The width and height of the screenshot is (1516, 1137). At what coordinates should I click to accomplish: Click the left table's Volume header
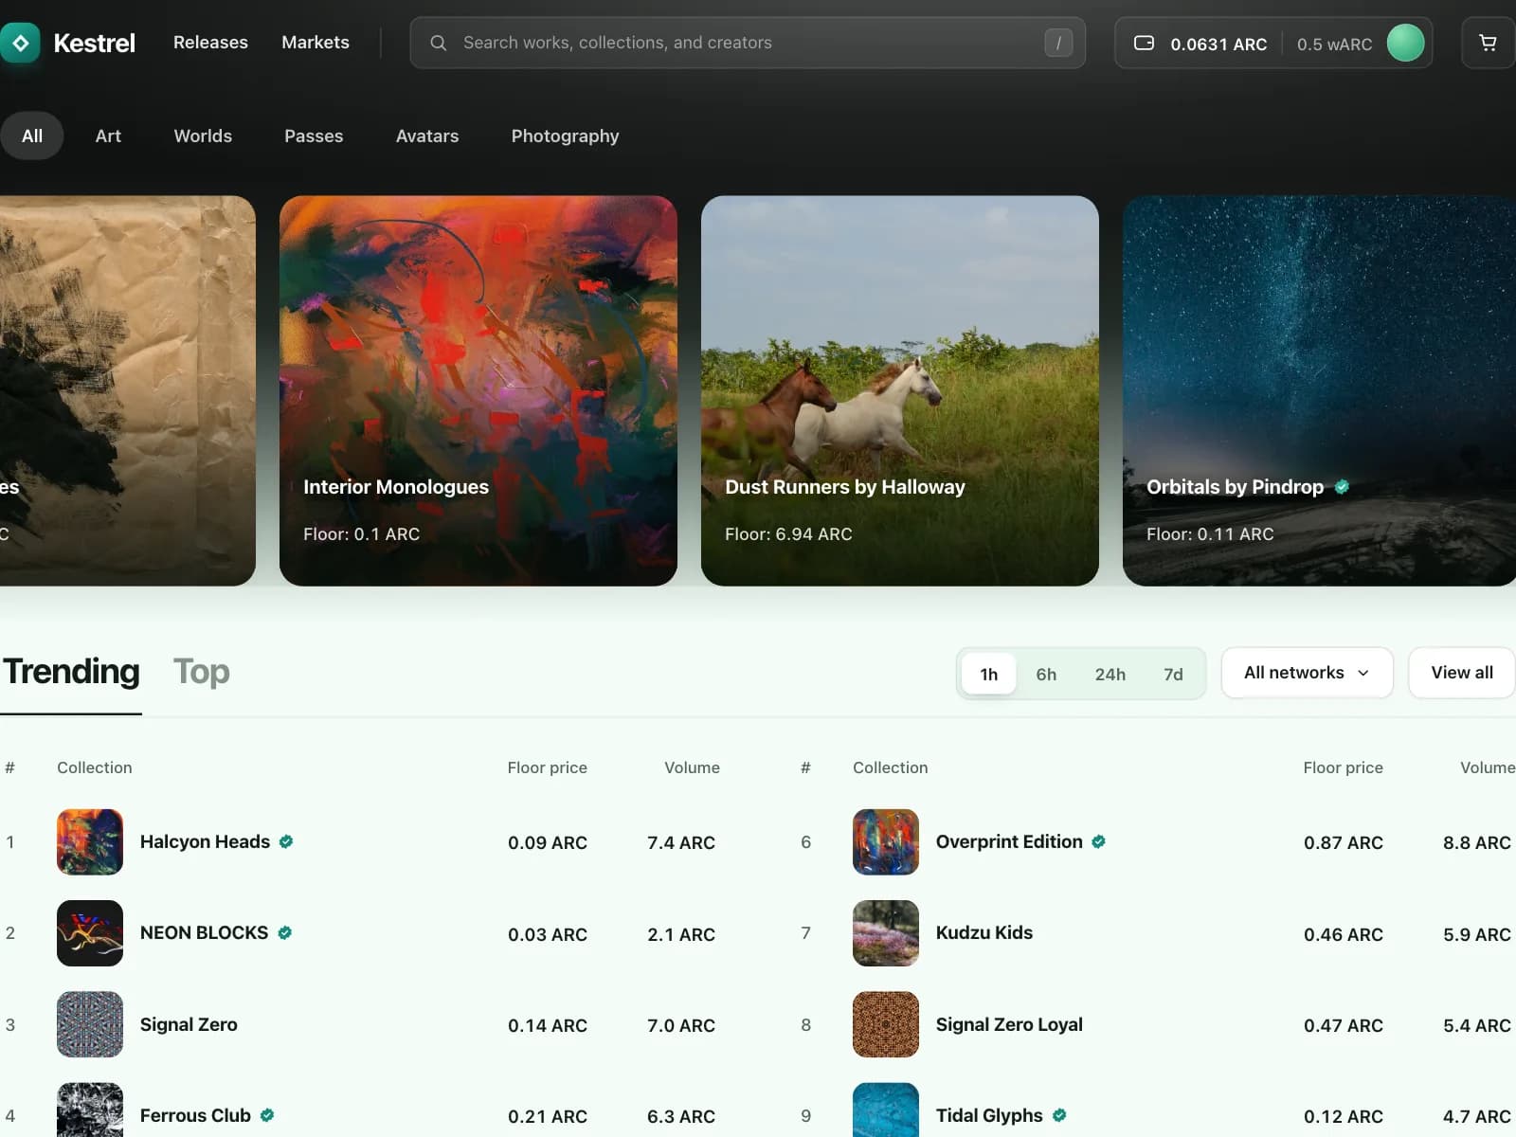tap(692, 767)
